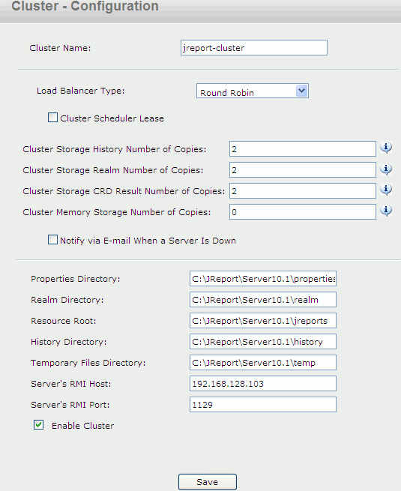The image size is (401, 491).
Task: Edit the Server's RMI Host field
Action: (262, 384)
